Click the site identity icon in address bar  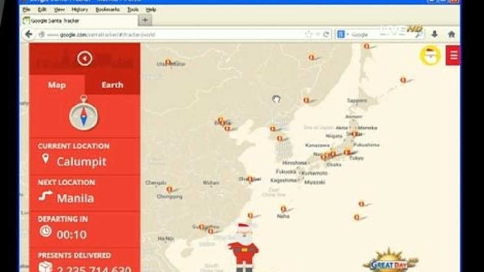coord(42,34)
